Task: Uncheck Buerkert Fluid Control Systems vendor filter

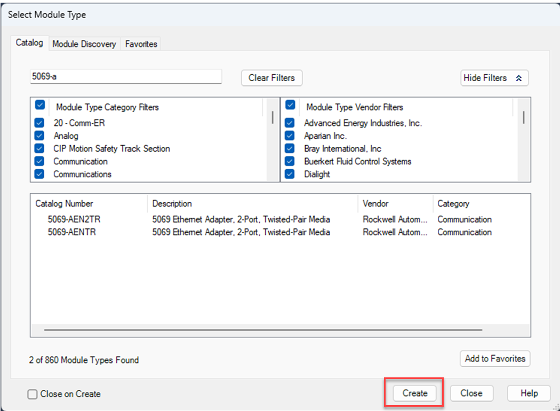Action: [x=290, y=161]
